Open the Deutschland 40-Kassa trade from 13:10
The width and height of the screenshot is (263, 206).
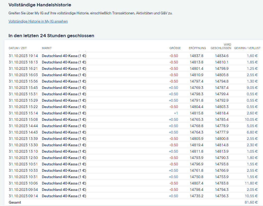64,151
